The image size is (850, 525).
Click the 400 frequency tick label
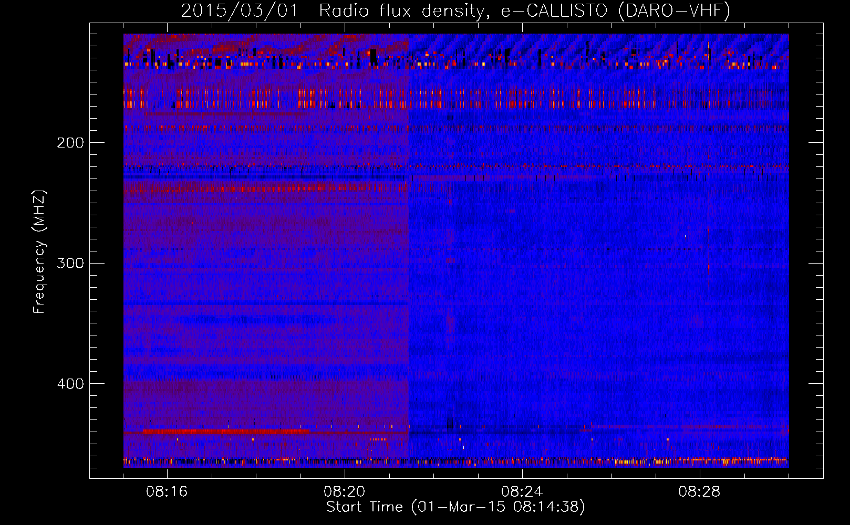(70, 384)
